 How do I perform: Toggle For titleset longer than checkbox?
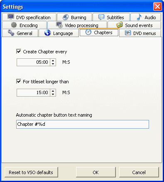point(19,81)
